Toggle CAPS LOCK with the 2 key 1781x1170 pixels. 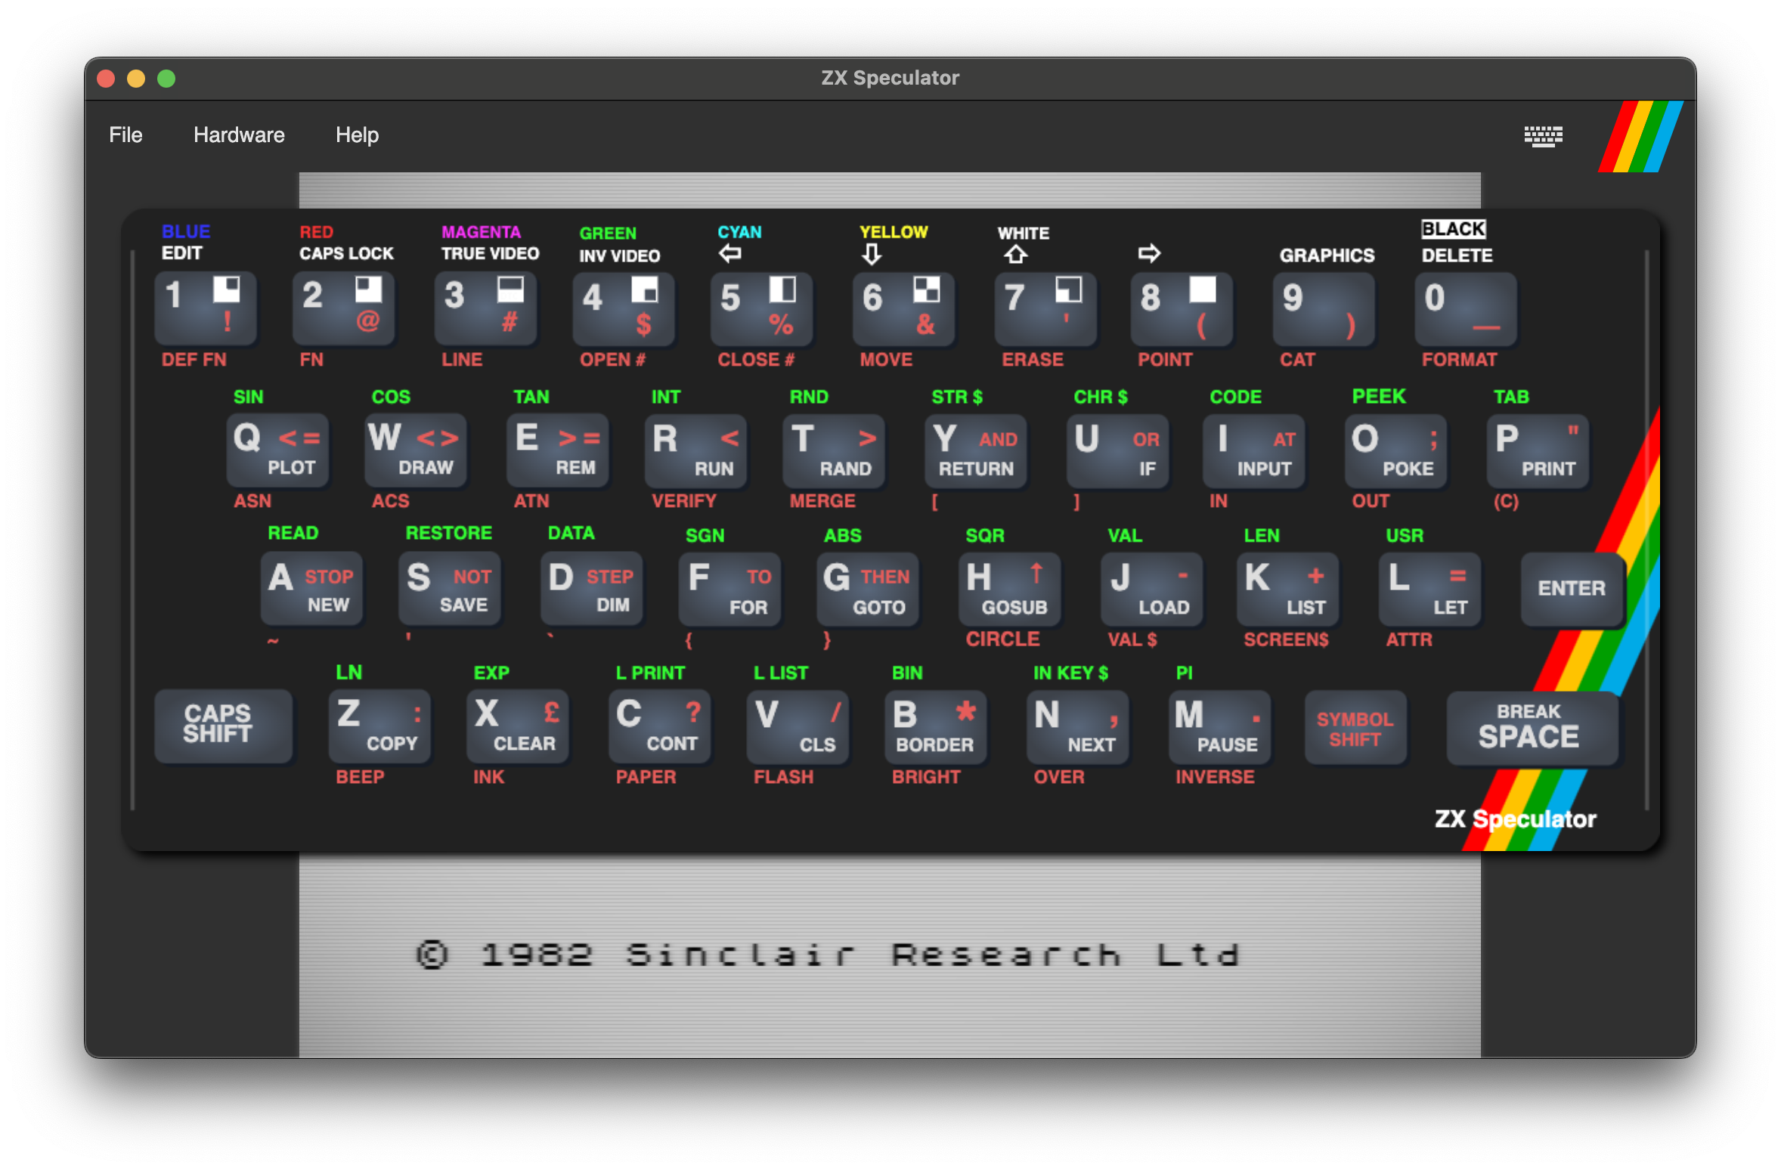point(343,308)
